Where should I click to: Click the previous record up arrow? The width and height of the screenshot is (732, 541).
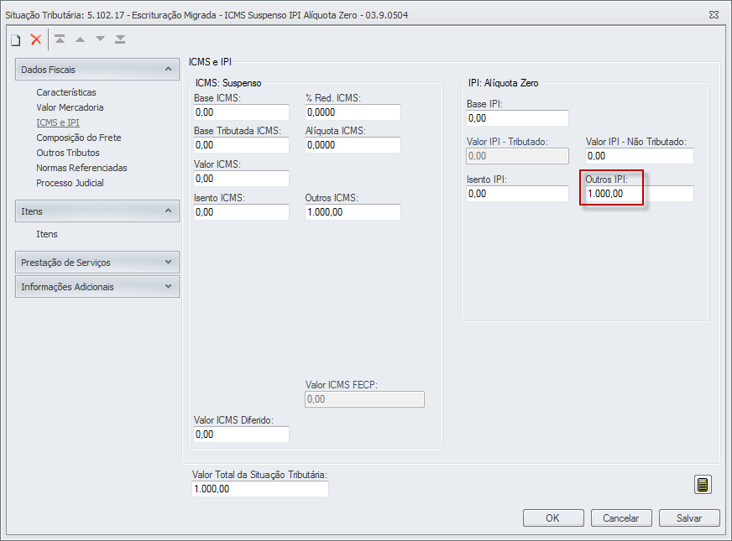point(80,39)
